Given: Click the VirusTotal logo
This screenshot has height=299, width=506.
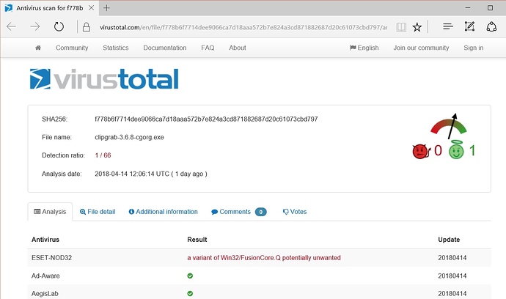Looking at the screenshot, I should [x=104, y=78].
